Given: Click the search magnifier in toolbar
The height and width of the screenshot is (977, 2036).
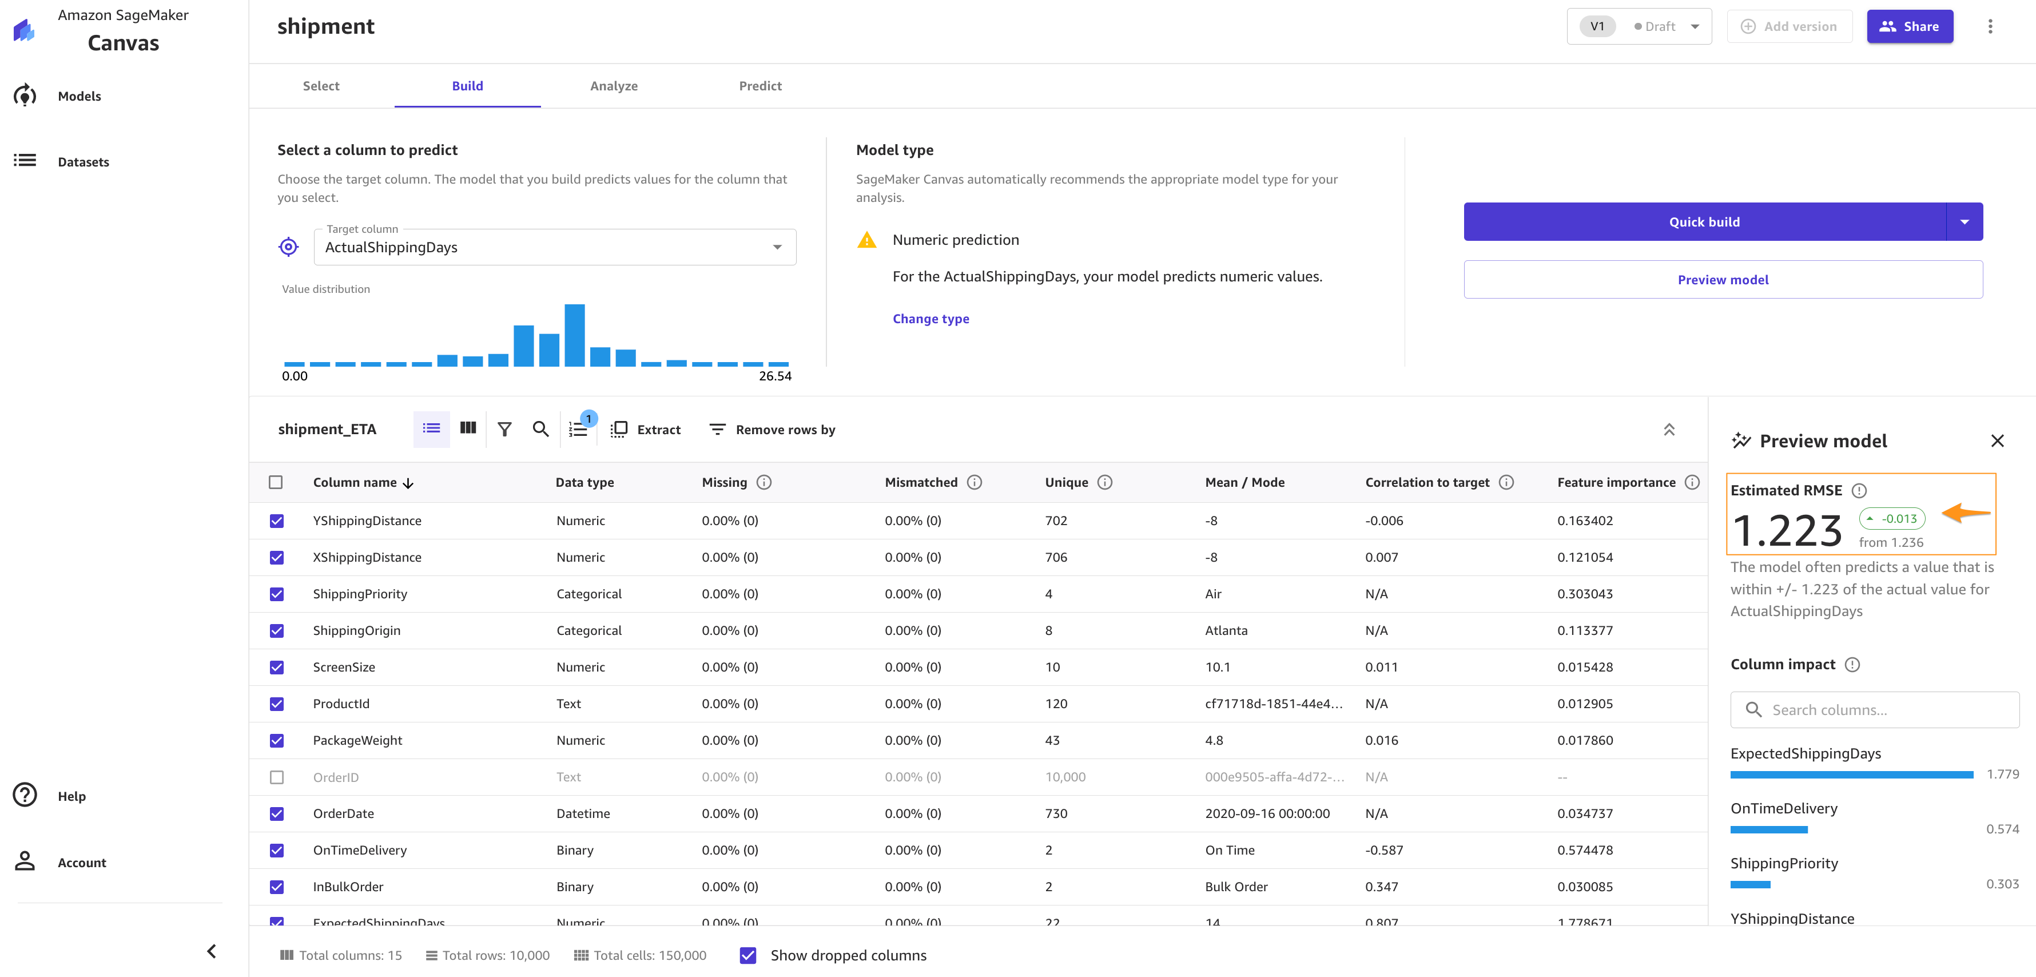Looking at the screenshot, I should pos(540,429).
